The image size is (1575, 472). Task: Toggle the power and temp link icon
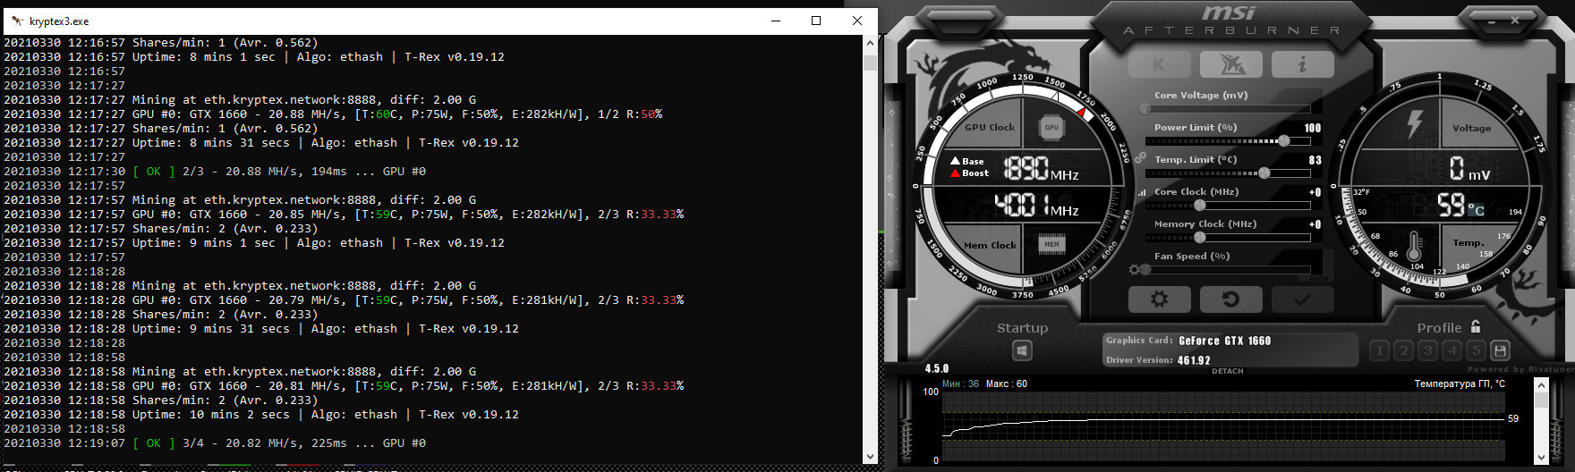1141,157
